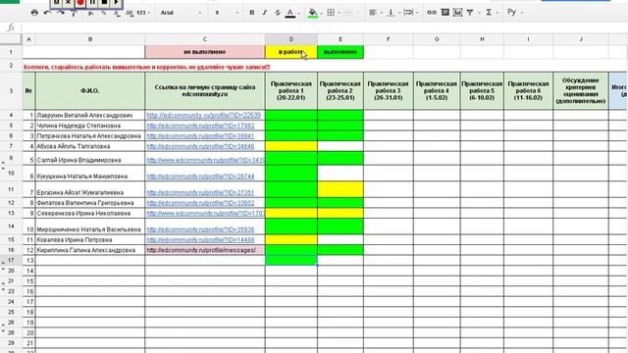Select 'Практическая работа 6 (11-16.02)' header cell

click(x=528, y=91)
